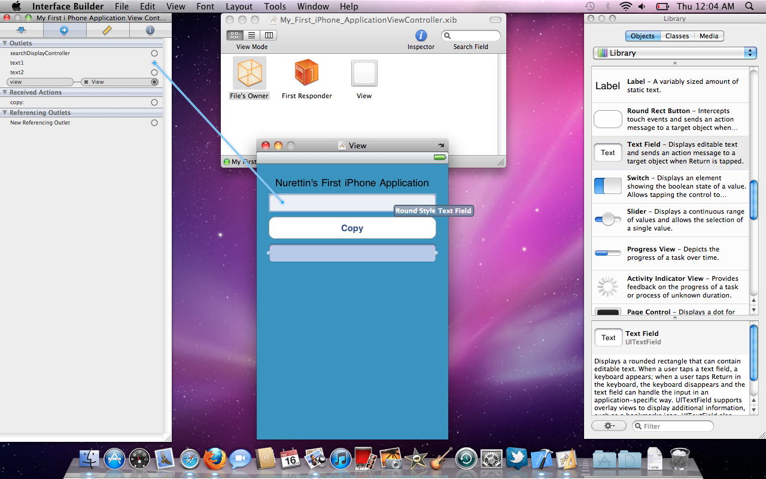
Task: Open the Font menu
Action: coord(205,7)
